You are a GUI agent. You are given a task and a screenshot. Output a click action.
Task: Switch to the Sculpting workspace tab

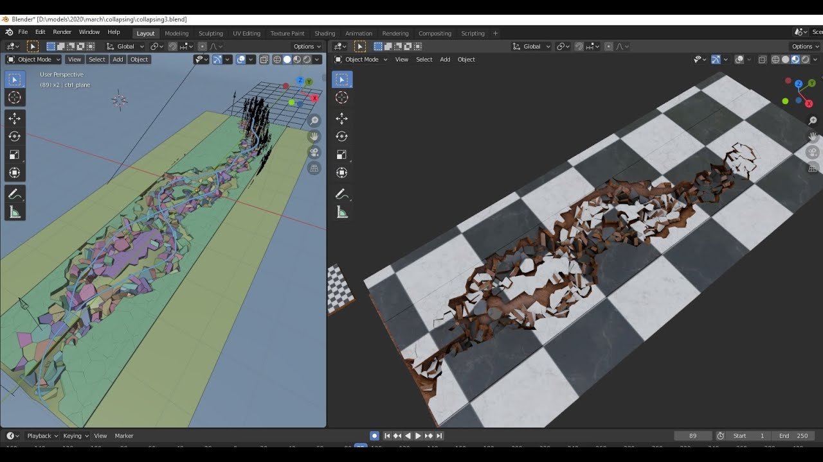coord(211,33)
